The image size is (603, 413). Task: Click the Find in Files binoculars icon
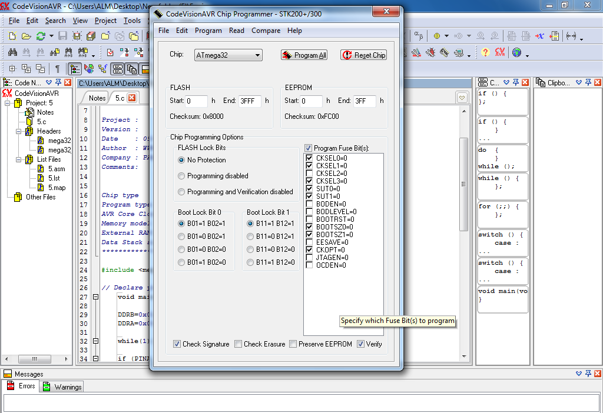click(55, 52)
